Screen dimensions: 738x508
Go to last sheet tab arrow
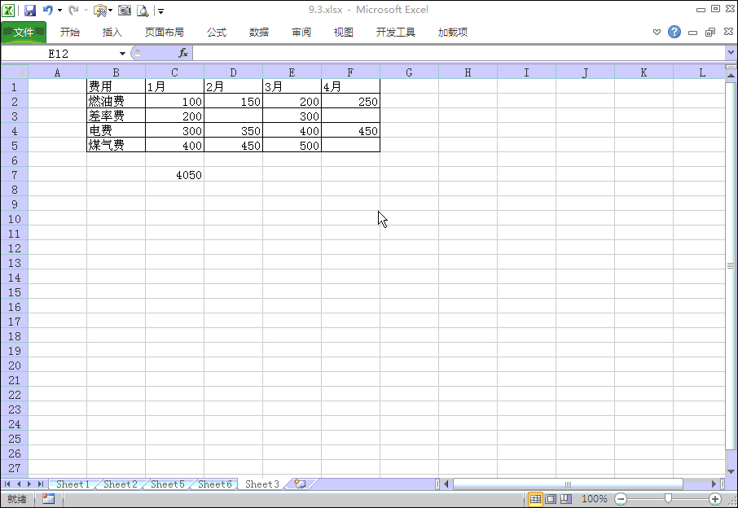(41, 484)
